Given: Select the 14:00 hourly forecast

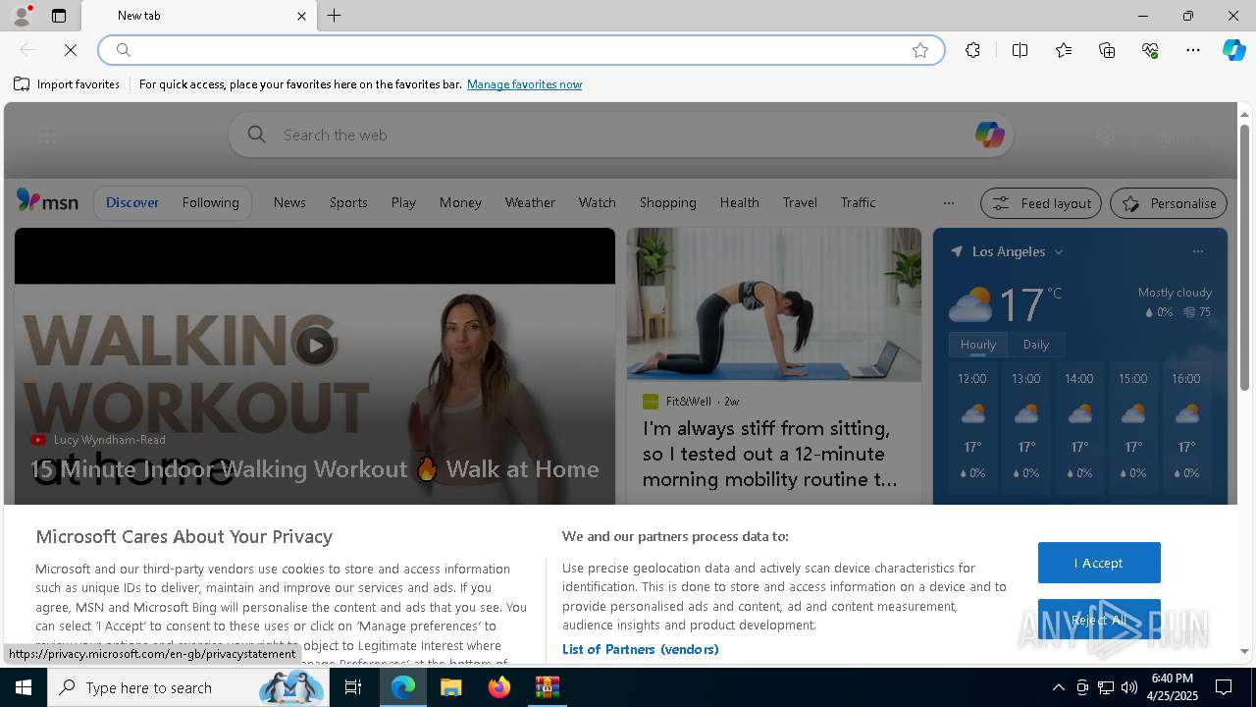Looking at the screenshot, I should (x=1079, y=426).
